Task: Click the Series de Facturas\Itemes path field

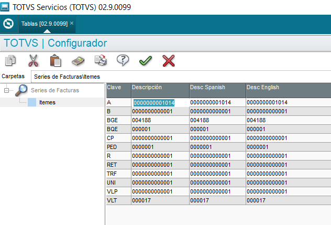Action: (181, 77)
